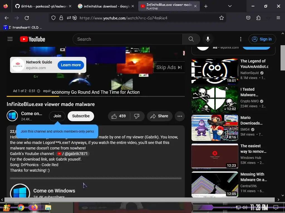This screenshot has height=213, width=285.
Task: Open Mario Downloads SMG4 video thumbnail
Action: [x=215, y=128]
